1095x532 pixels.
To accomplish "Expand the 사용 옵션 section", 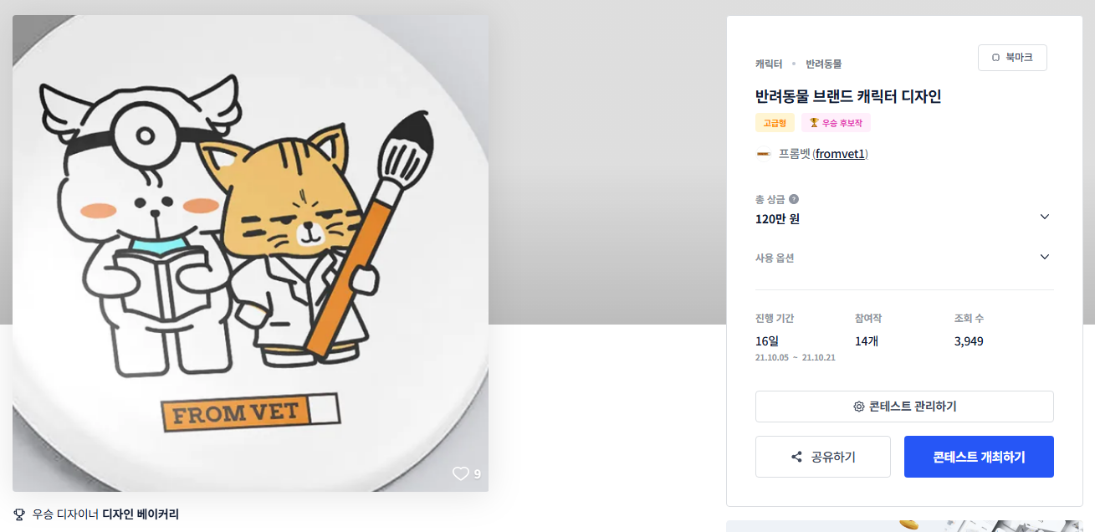I will click(1044, 257).
